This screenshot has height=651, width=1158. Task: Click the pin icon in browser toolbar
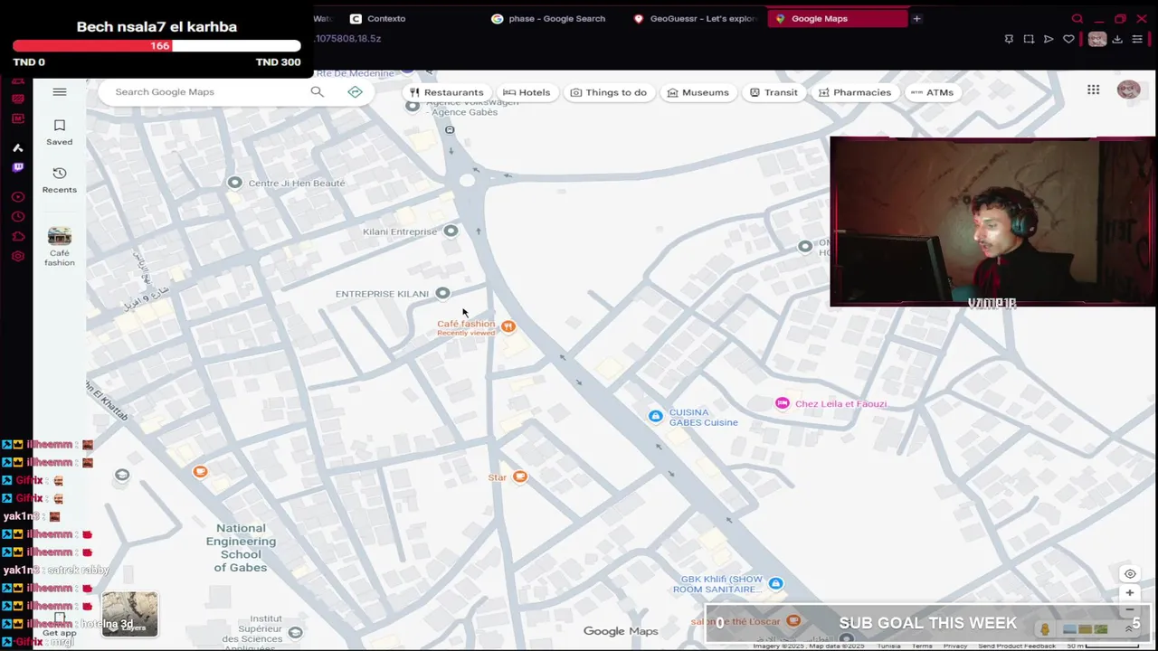(1009, 39)
